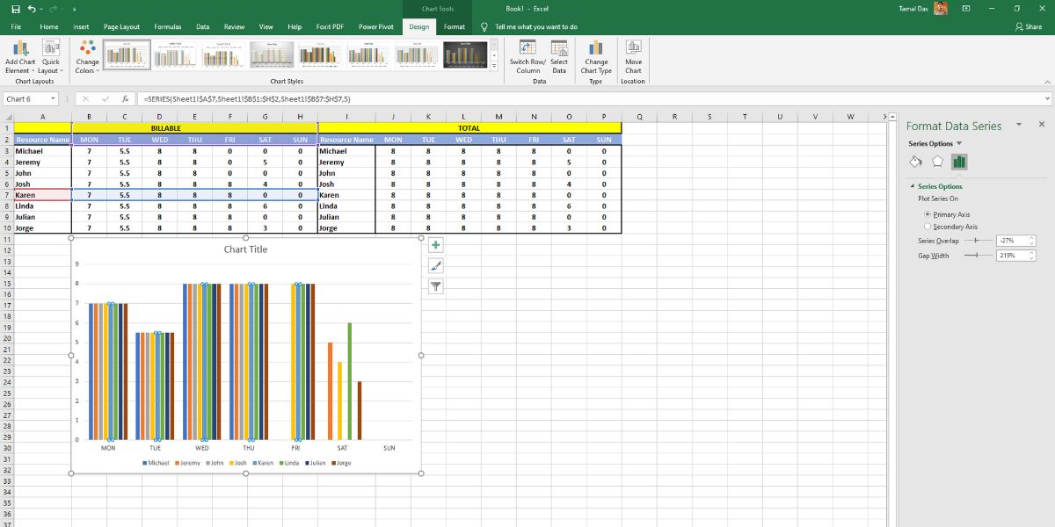The image size is (1055, 527).
Task: Click the Chart Styles brush icon
Action: coord(435,266)
